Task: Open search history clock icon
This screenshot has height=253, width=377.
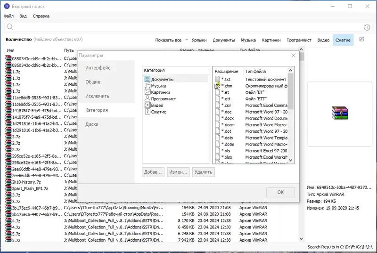Action: tap(367, 27)
